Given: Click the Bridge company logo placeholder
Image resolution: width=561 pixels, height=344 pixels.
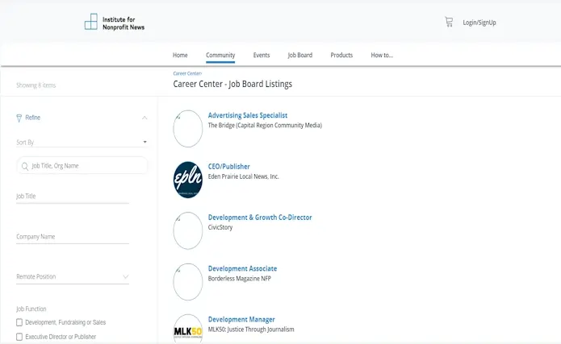Looking at the screenshot, I should pyautogui.click(x=188, y=129).
